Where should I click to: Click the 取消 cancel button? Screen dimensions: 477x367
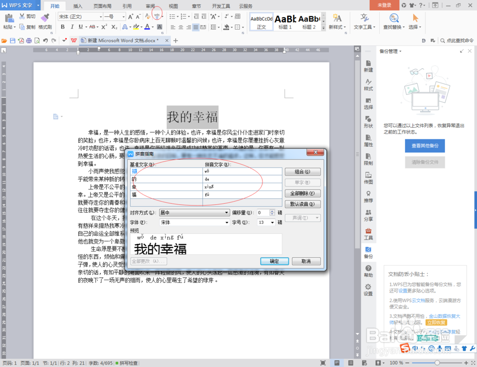point(306,261)
